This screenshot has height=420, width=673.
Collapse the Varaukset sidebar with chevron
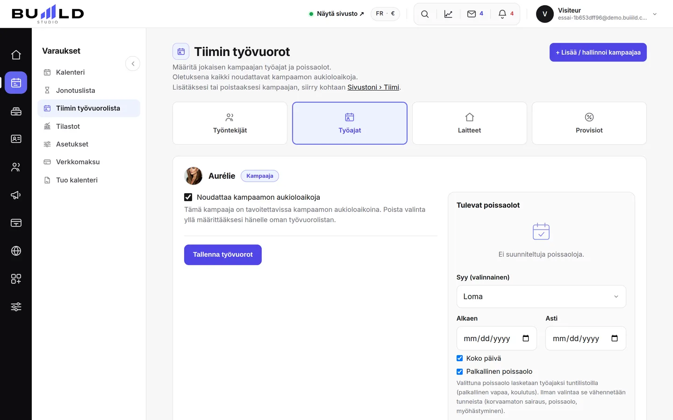(133, 63)
